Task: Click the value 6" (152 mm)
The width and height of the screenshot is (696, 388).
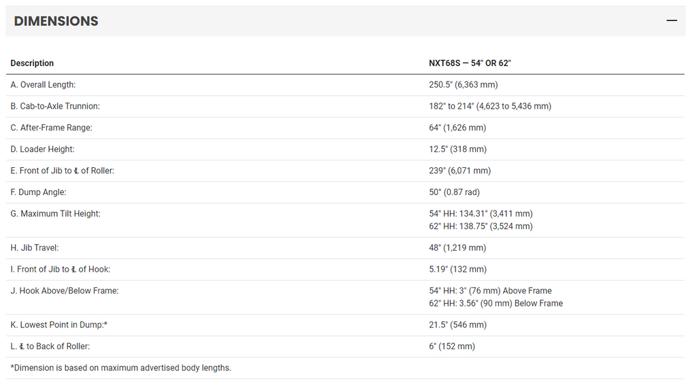Action: [x=452, y=347]
